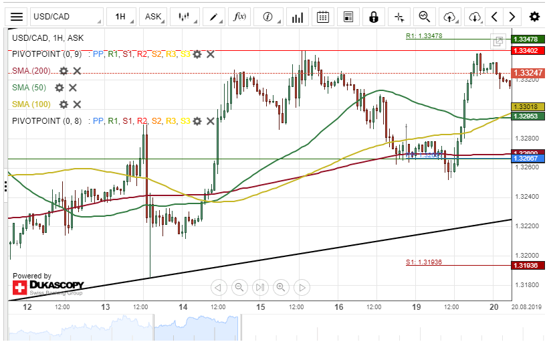Viewport: 547px width, 342px height.
Task: Open the calendar tool
Action: click(323, 17)
